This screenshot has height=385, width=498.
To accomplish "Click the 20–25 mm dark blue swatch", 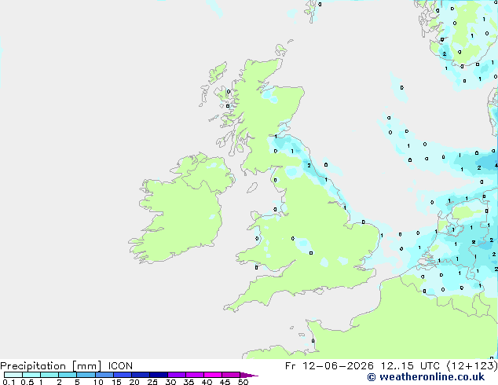I will (141, 375).
